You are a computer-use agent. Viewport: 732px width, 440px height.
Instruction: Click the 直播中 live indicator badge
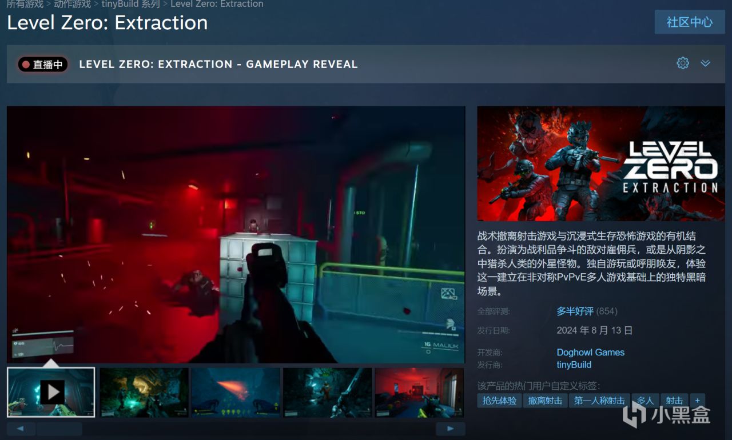tap(43, 65)
